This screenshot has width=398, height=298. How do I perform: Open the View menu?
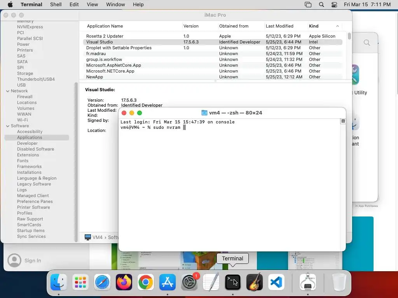pos(93,5)
